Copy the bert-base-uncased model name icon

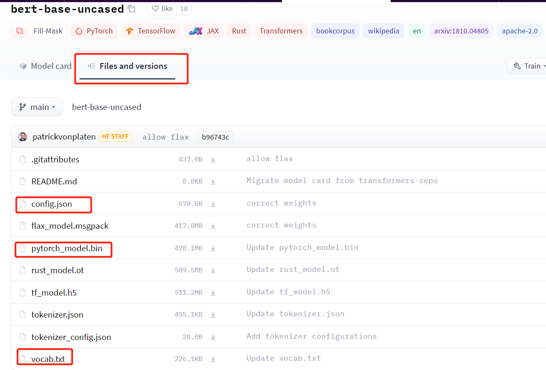point(132,8)
